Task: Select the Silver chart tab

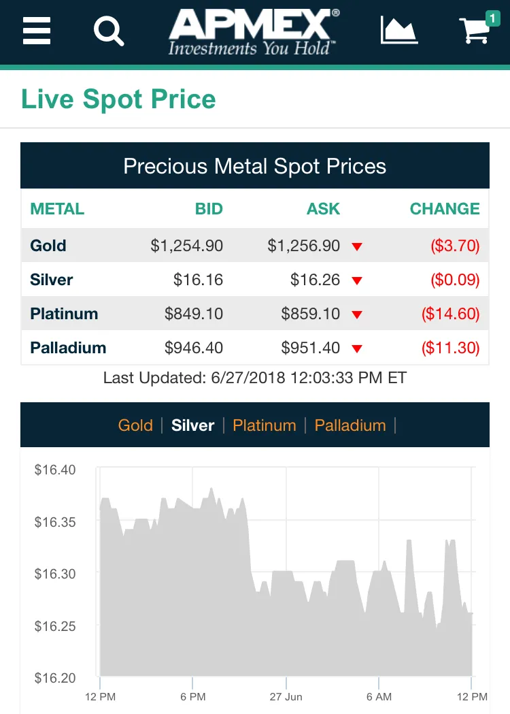Action: [192, 425]
